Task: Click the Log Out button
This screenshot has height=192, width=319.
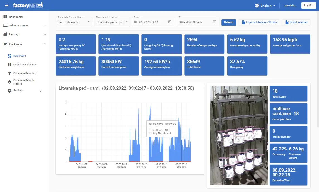Action: 309,5
